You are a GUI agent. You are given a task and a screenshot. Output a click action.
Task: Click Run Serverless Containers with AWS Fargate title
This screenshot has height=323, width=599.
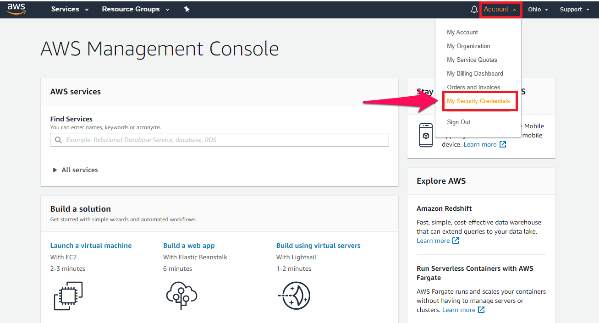(x=475, y=273)
